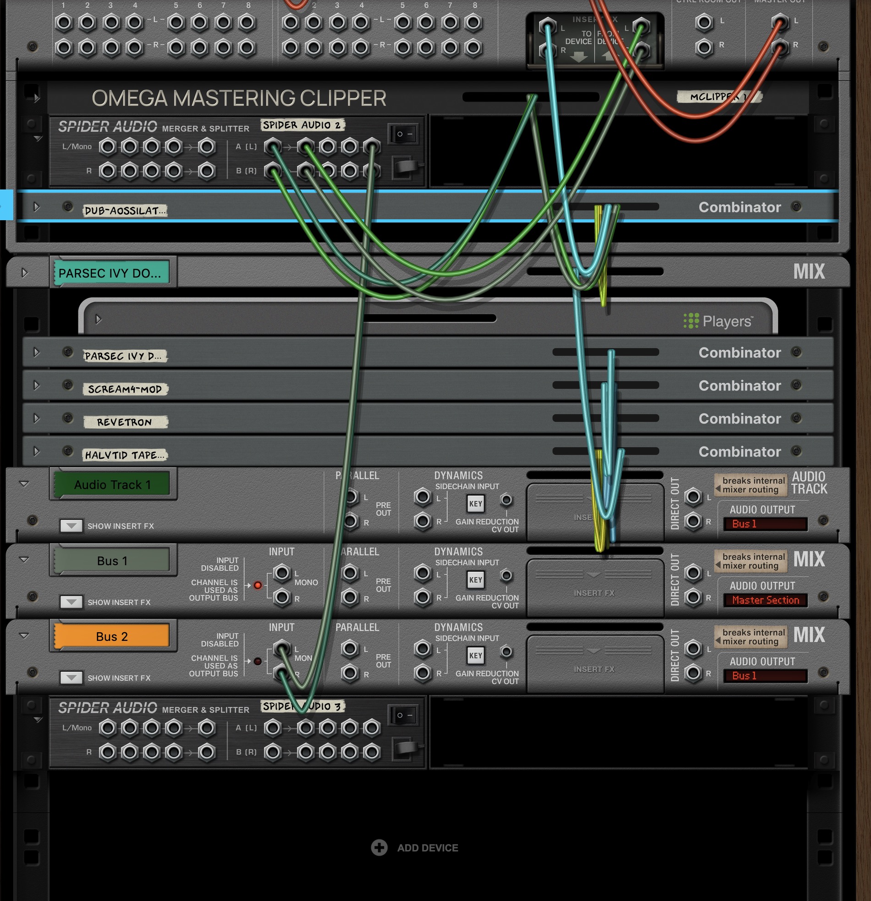Viewport: 871px width, 901px height.
Task: Click Master Out L jack
Action: tap(780, 22)
